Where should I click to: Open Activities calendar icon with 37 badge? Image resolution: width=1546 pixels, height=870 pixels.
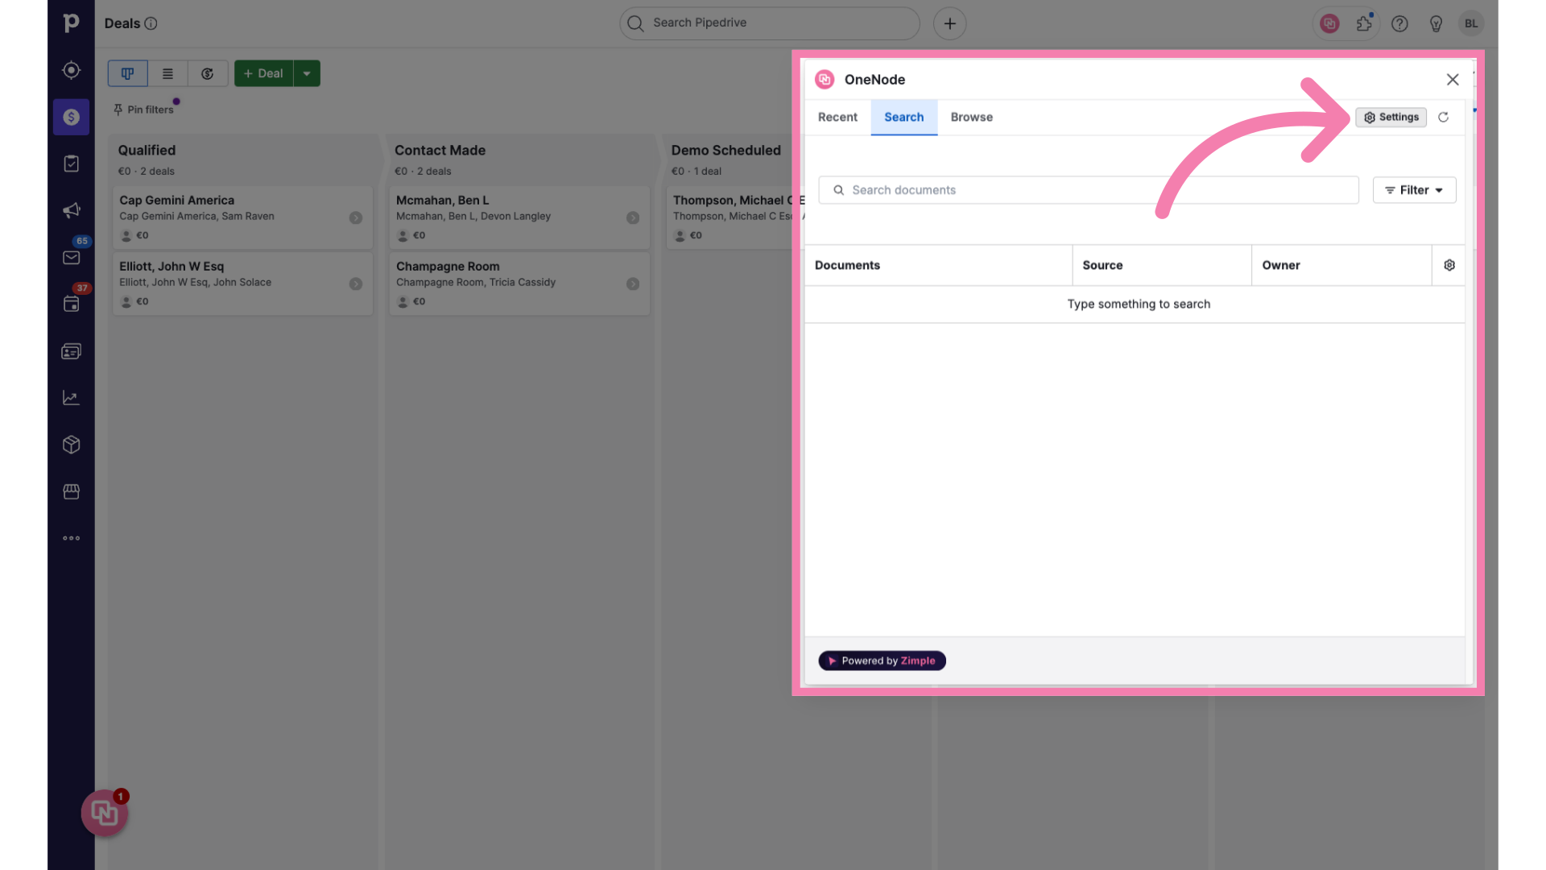[x=71, y=304]
